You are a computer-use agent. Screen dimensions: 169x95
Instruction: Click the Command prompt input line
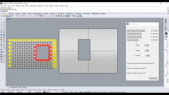click(84, 11)
